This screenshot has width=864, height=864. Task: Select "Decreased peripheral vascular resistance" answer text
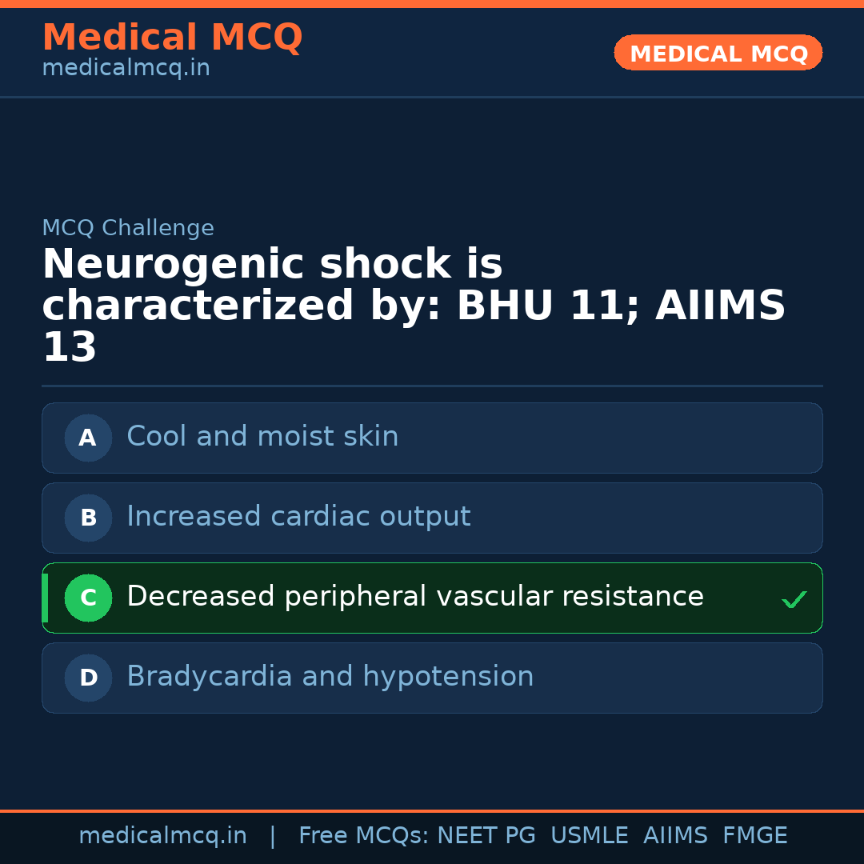click(x=414, y=597)
